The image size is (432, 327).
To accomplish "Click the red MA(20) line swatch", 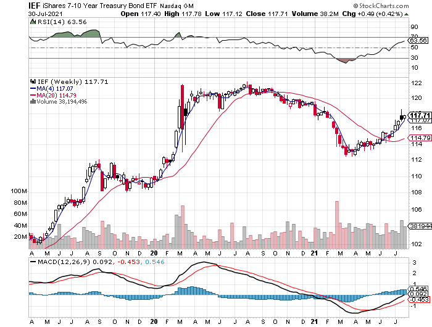I will pos(33,95).
